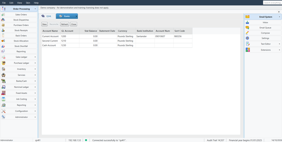Screen dimensions: 282x142
Task: Expand the Text Editor submenu arrow
Action: [279, 44]
